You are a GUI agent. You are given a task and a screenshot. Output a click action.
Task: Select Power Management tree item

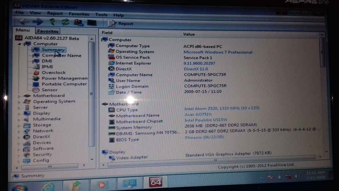pyautogui.click(x=65, y=78)
